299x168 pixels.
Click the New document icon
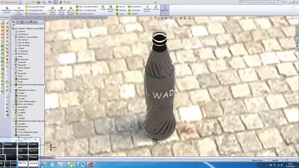(x=27, y=2)
